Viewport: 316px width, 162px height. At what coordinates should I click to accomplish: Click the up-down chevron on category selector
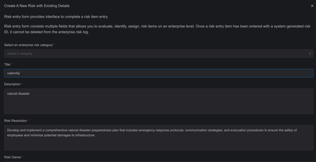click(310, 53)
